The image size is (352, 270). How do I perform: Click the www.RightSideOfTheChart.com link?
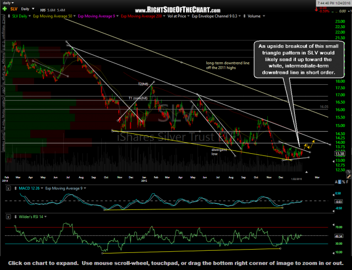177,10
